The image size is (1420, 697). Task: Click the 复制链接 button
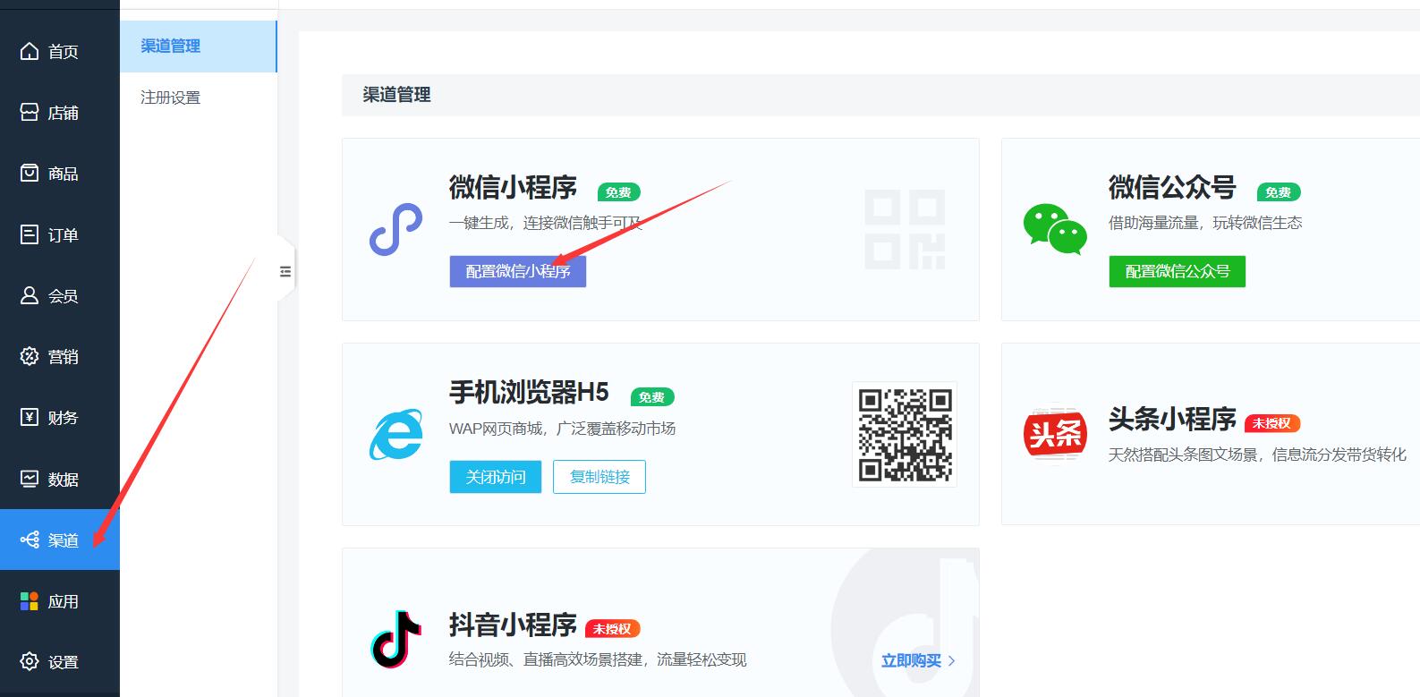click(x=599, y=477)
